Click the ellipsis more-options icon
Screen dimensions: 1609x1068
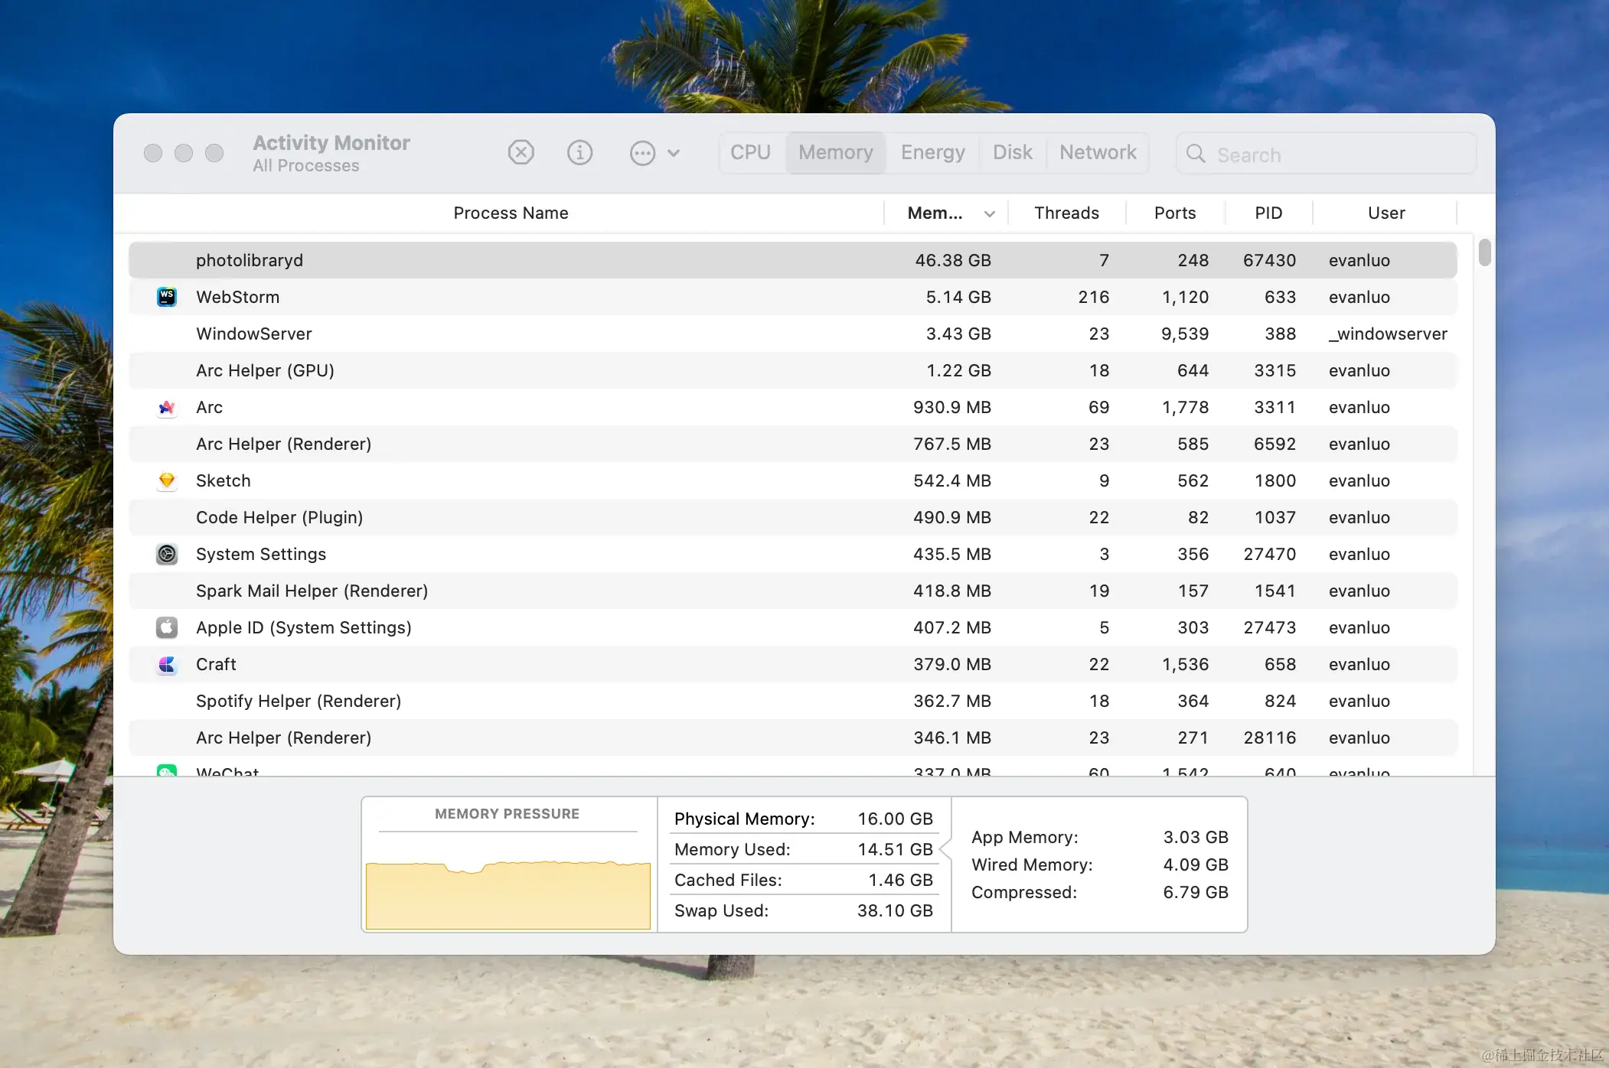pos(642,153)
